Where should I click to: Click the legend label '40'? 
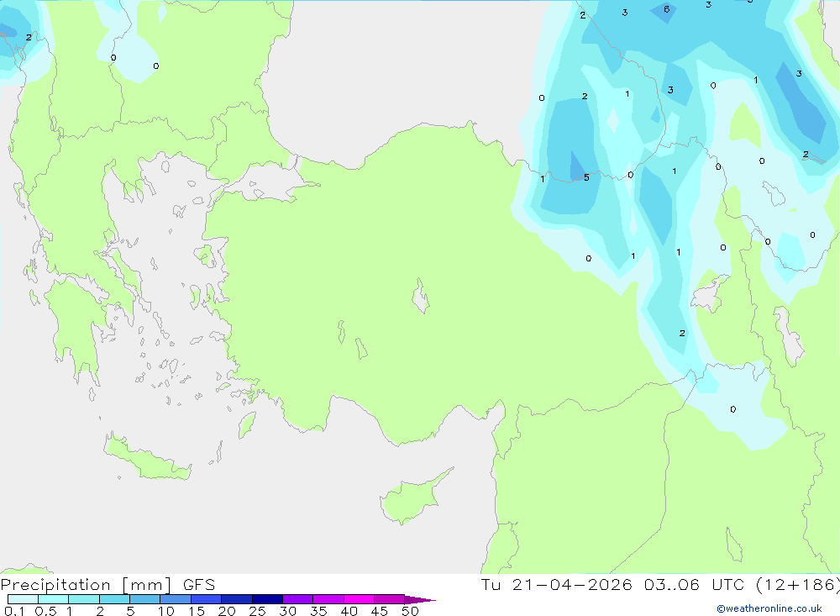click(349, 611)
